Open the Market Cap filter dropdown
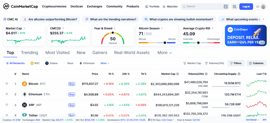 (192, 63)
